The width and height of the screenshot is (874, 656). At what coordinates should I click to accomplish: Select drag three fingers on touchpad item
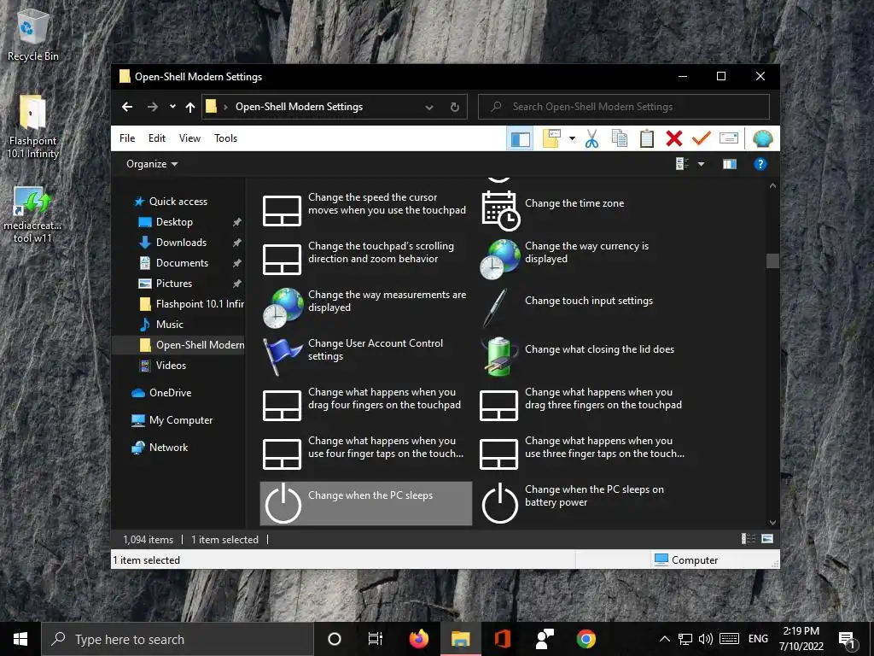[582, 404]
